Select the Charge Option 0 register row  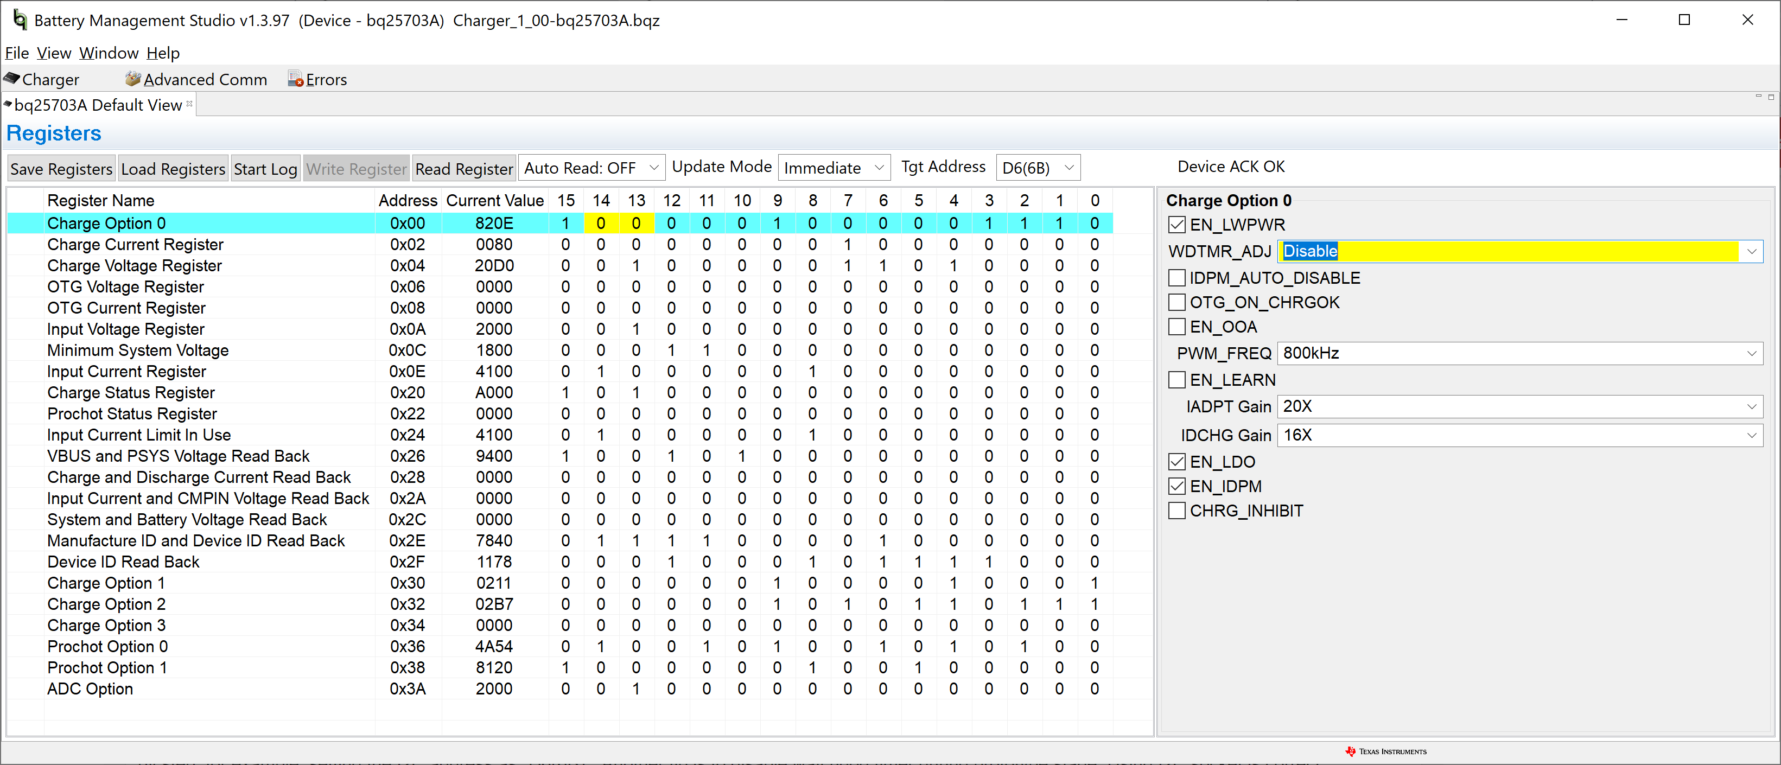tap(560, 223)
